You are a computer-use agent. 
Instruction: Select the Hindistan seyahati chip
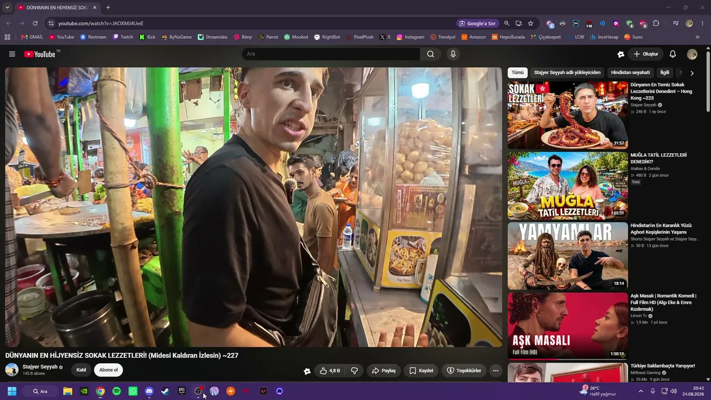coord(630,73)
